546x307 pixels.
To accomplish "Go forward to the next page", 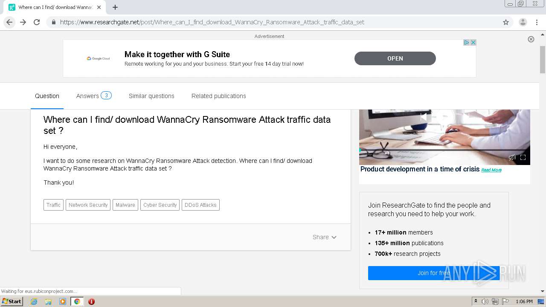I will (x=23, y=22).
